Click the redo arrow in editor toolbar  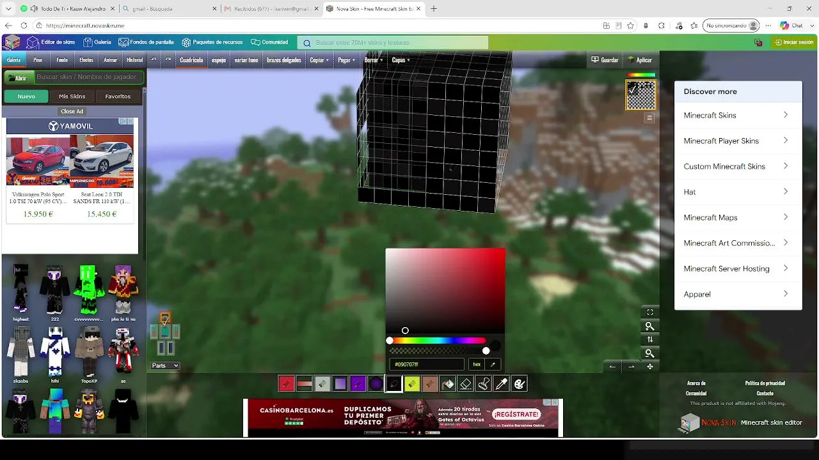(168, 60)
